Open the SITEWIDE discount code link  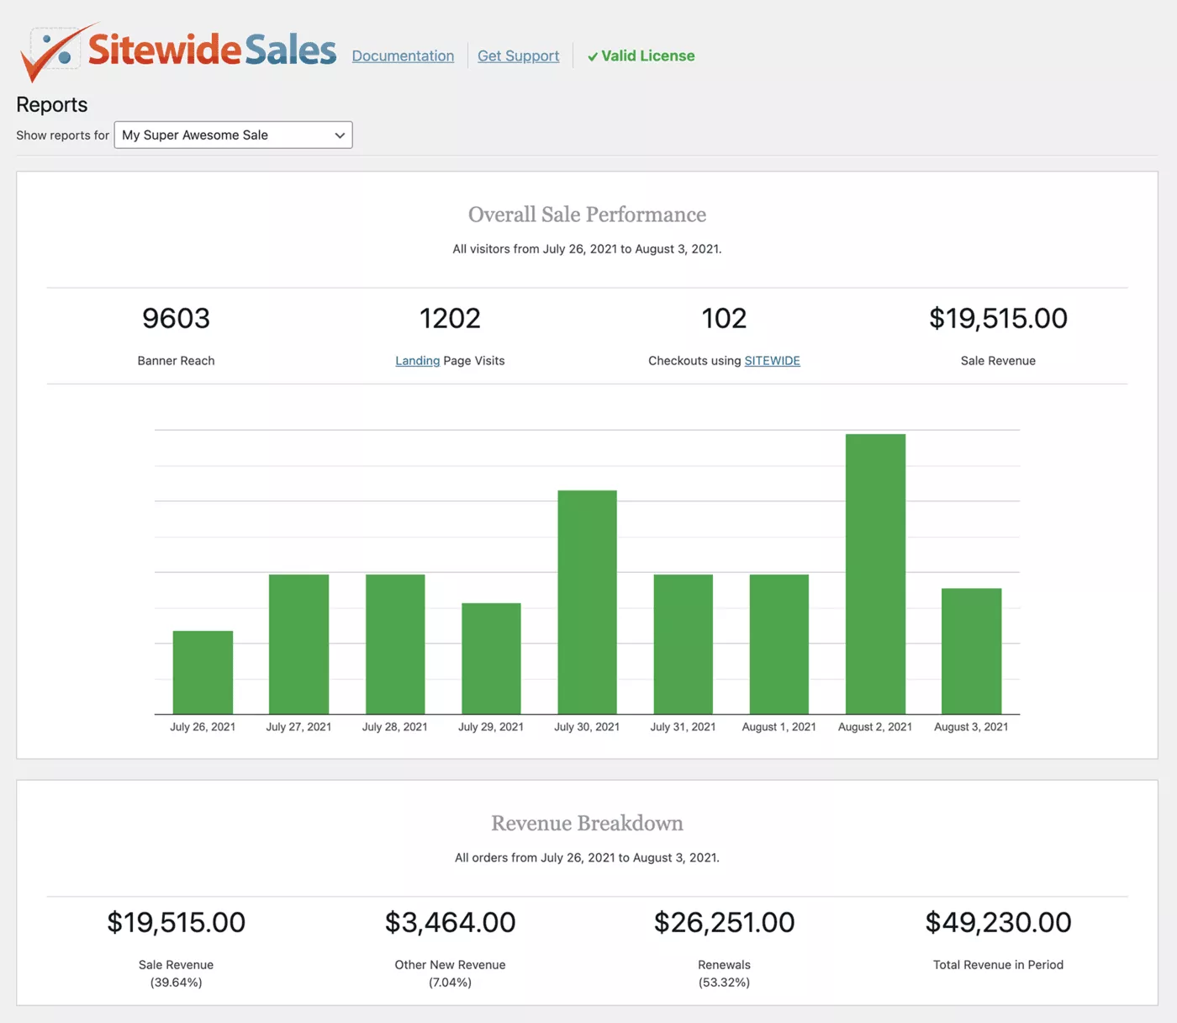point(772,360)
